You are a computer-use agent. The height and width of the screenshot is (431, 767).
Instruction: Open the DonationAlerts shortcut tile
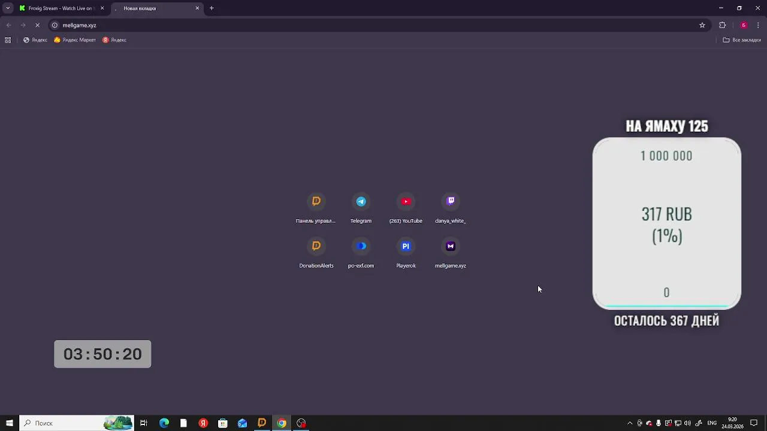click(x=316, y=253)
